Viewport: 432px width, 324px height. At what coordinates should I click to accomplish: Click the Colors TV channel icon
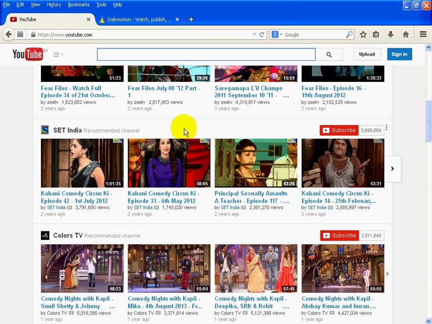pos(45,235)
